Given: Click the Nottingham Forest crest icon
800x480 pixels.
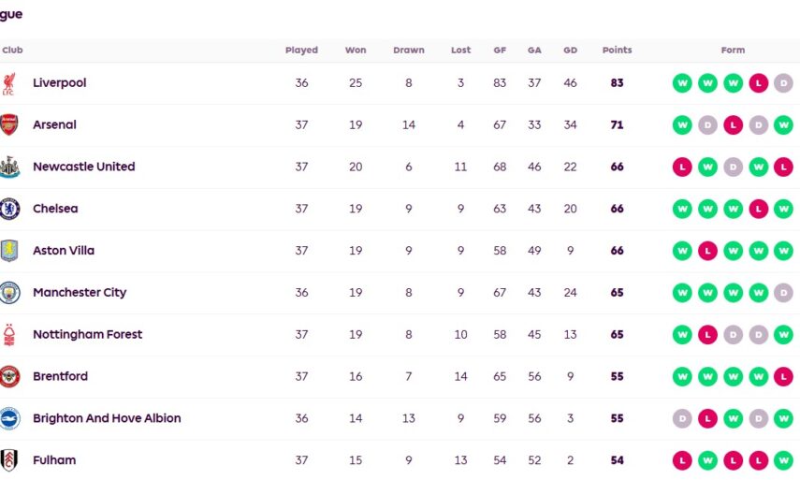Looking at the screenshot, I should click(x=9, y=335).
